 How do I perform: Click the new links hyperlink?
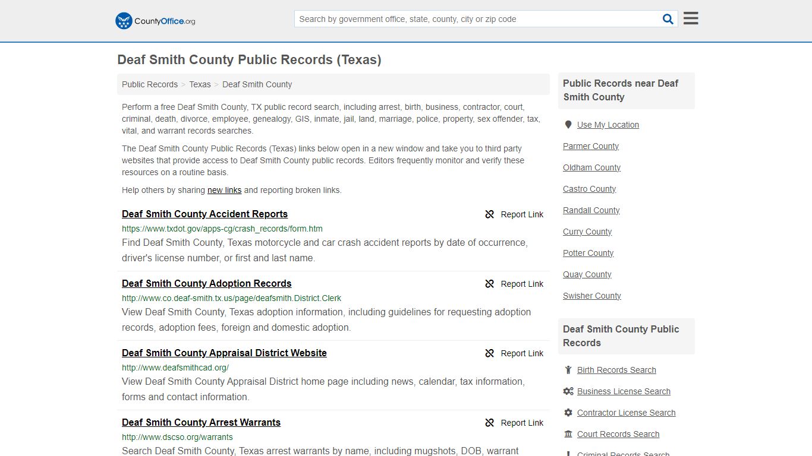click(224, 190)
